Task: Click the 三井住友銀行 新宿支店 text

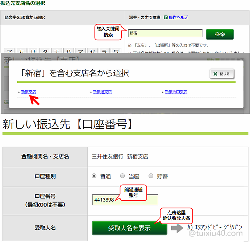Action: [120, 157]
